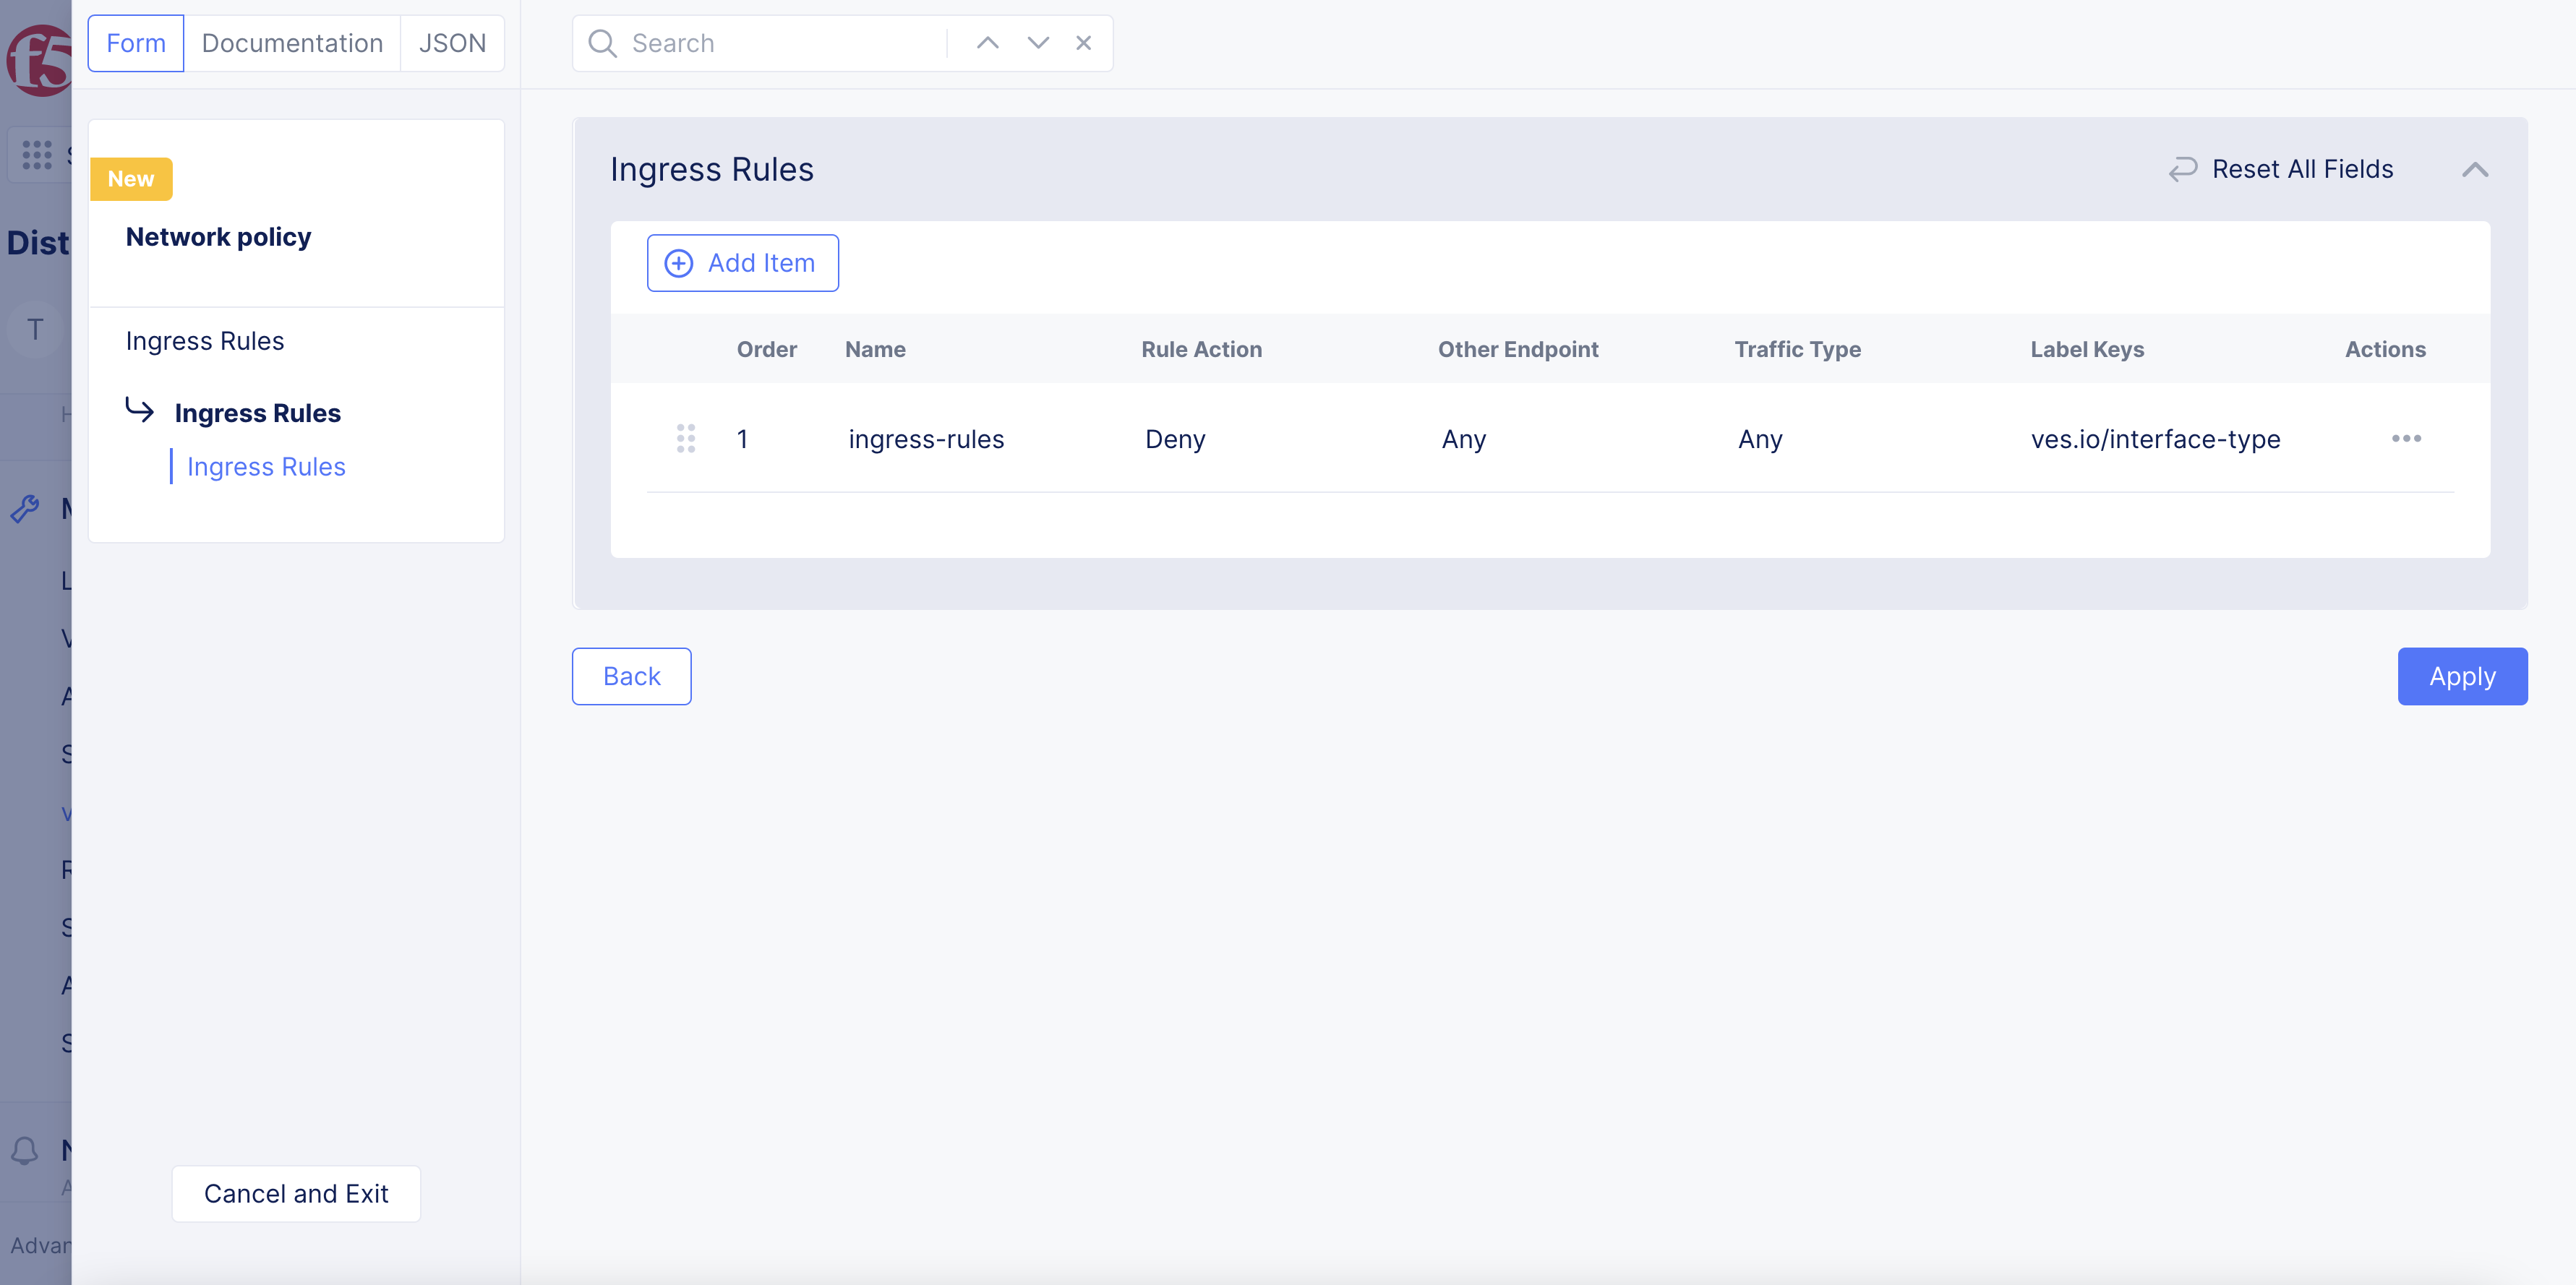This screenshot has width=2576, height=1285.
Task: Click the notification bell icon
Action: point(25,1150)
